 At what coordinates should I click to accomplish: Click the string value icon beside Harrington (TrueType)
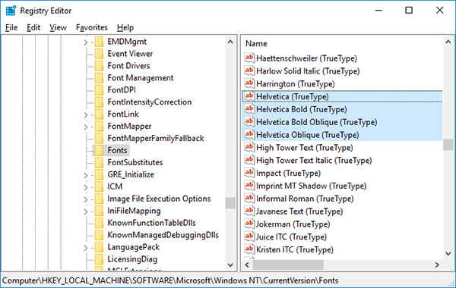point(249,83)
